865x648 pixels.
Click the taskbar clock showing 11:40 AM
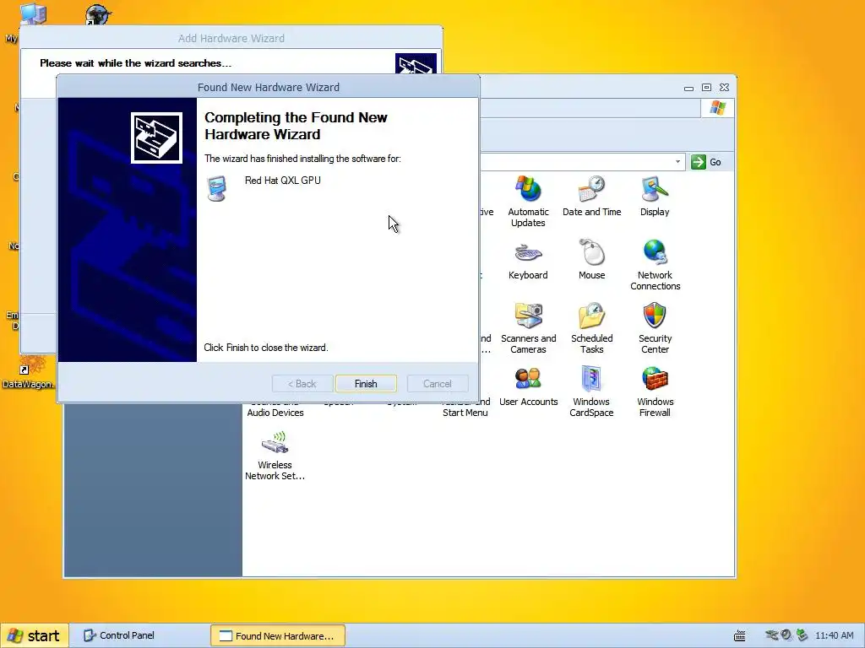(835, 636)
